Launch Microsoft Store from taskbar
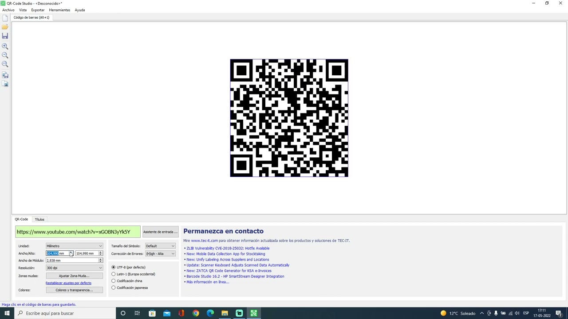The image size is (568, 319). pos(152,313)
